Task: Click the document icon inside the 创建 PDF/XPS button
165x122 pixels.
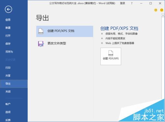Action: [111, 53]
